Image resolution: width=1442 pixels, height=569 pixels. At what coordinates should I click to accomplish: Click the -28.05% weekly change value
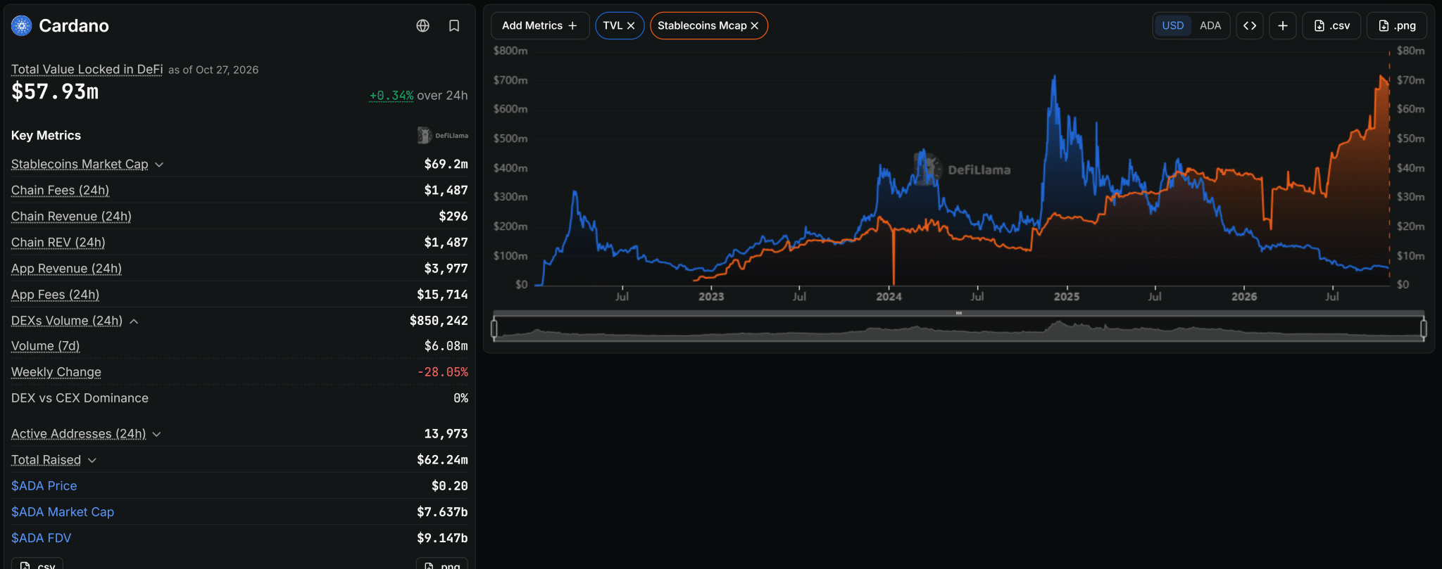point(442,372)
